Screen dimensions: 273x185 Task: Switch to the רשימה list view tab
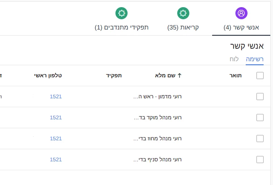point(255,59)
